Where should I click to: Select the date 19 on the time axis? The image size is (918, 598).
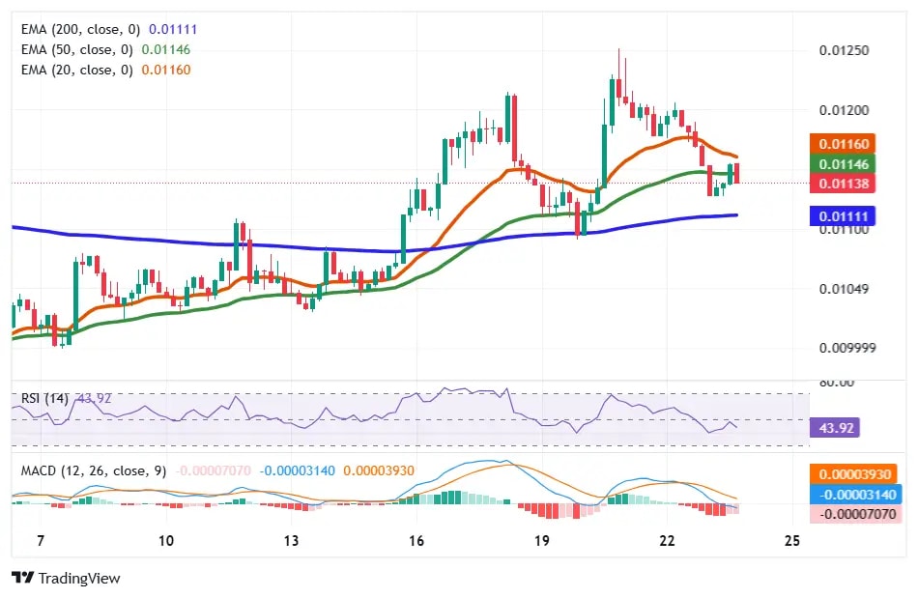541,541
